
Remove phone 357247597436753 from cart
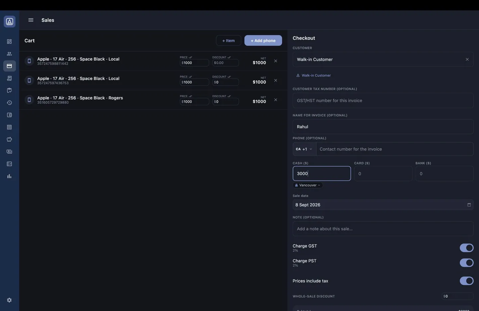coord(275,80)
